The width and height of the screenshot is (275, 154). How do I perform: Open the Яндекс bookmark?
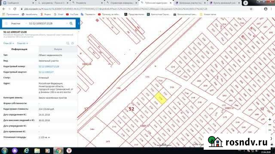point(46,14)
